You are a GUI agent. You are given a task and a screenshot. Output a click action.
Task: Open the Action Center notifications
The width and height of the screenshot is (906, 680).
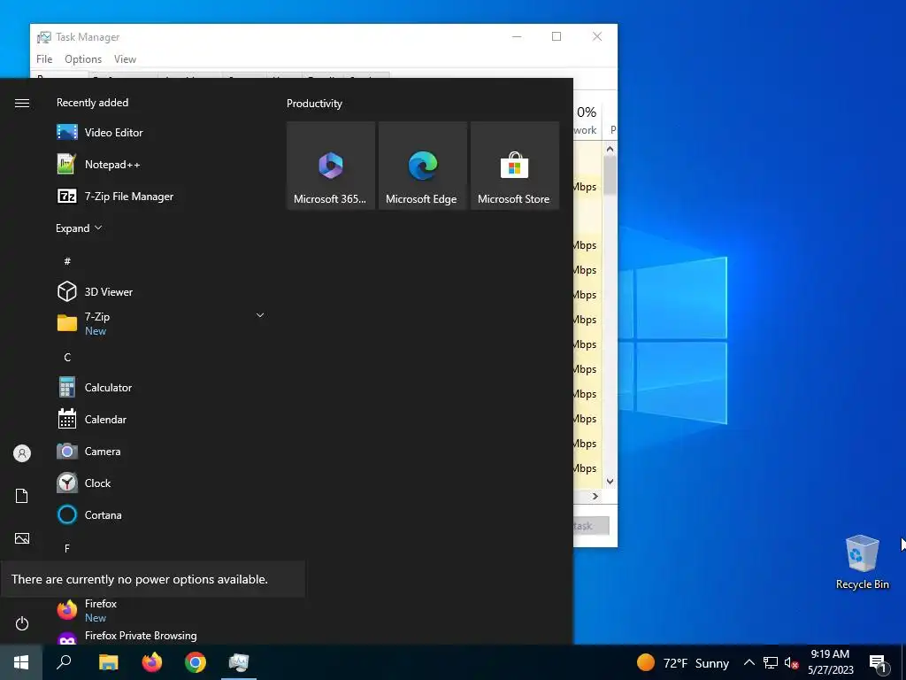878,662
